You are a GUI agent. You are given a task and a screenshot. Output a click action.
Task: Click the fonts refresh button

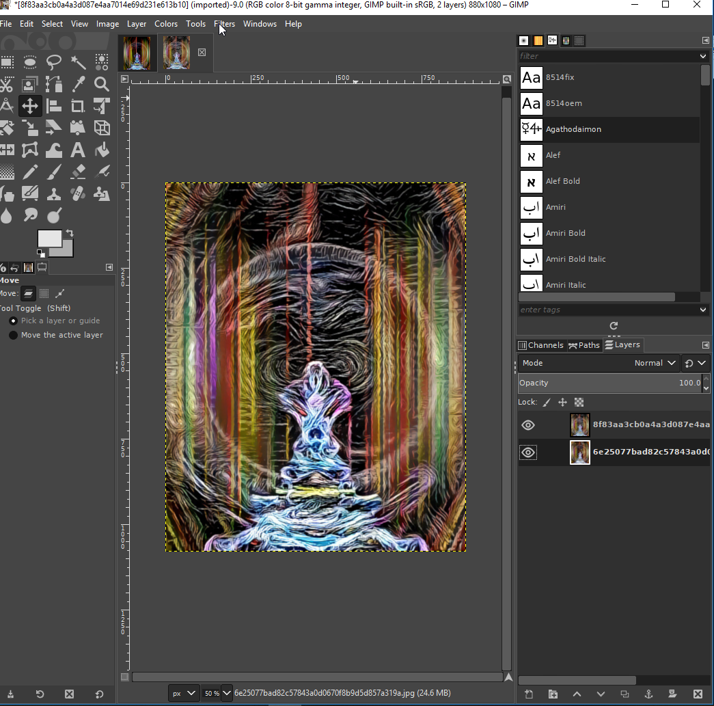[614, 326]
